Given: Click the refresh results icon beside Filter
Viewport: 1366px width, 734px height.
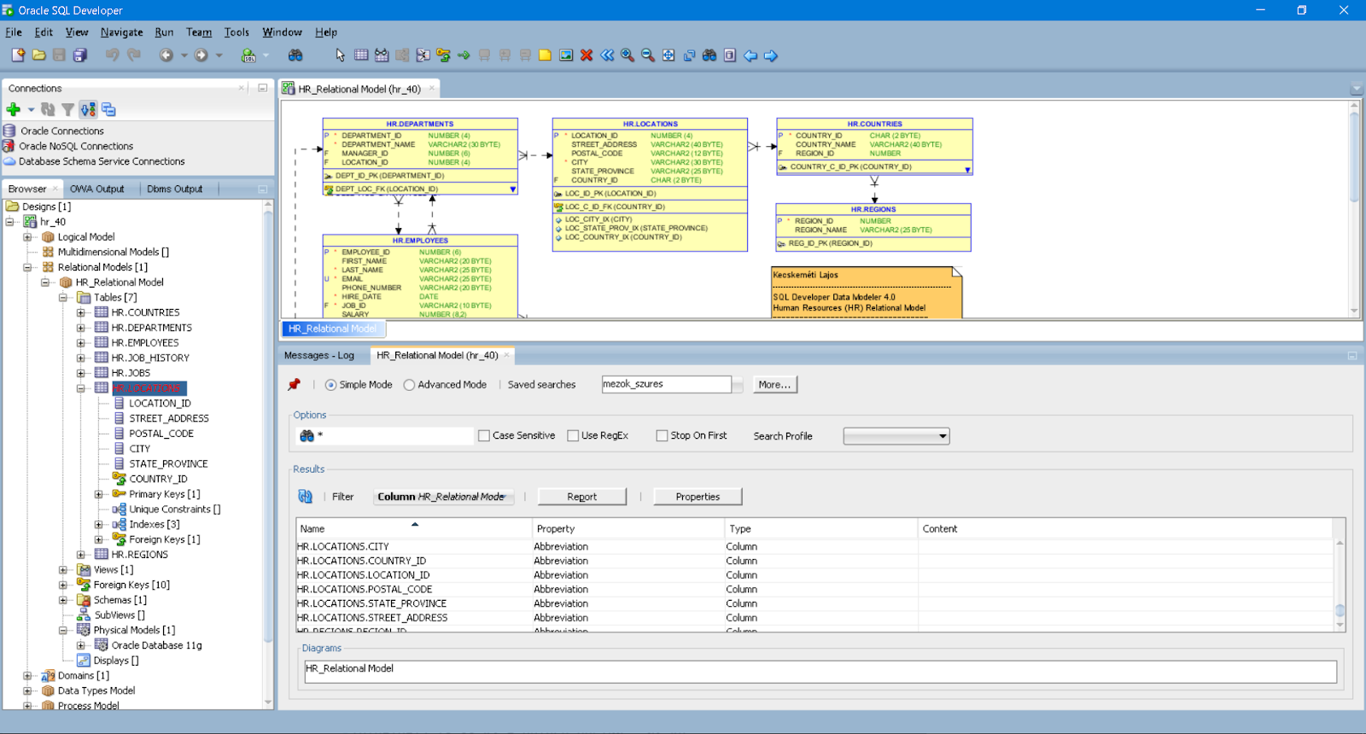Looking at the screenshot, I should click(x=305, y=496).
